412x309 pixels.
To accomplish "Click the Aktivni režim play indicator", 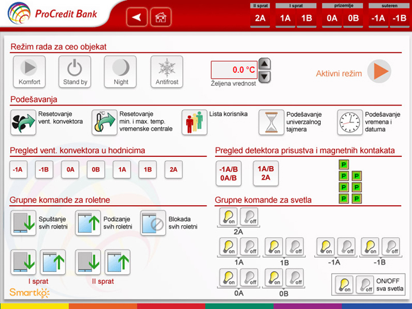I will [379, 71].
